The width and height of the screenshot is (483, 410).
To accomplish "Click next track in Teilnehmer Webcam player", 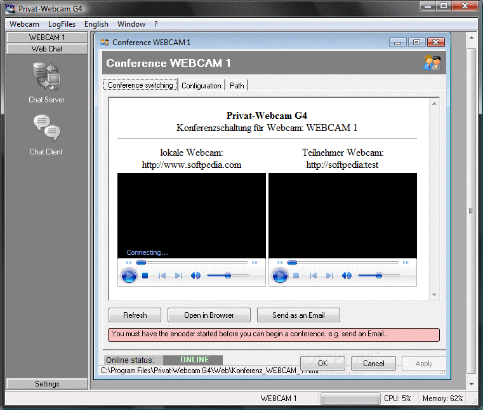I will tap(329, 275).
